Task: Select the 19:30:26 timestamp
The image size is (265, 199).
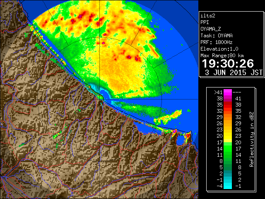Action: point(228,63)
